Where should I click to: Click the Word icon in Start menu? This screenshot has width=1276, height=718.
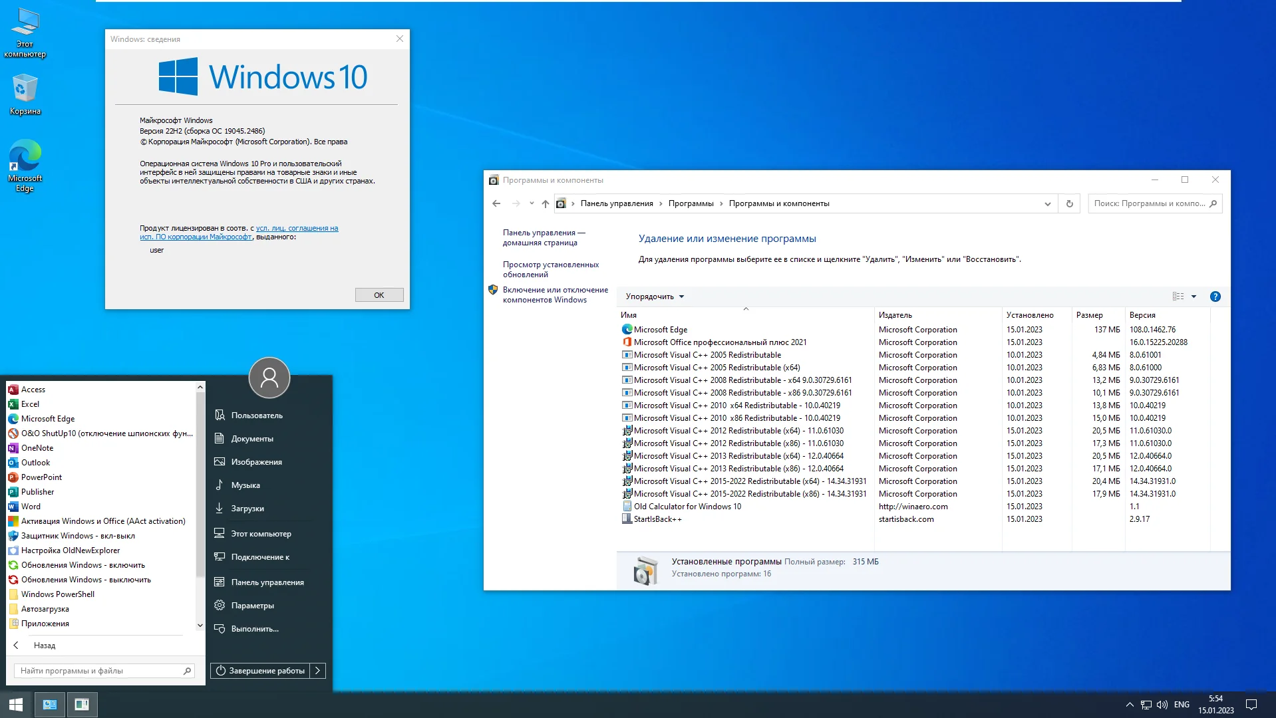pos(13,507)
